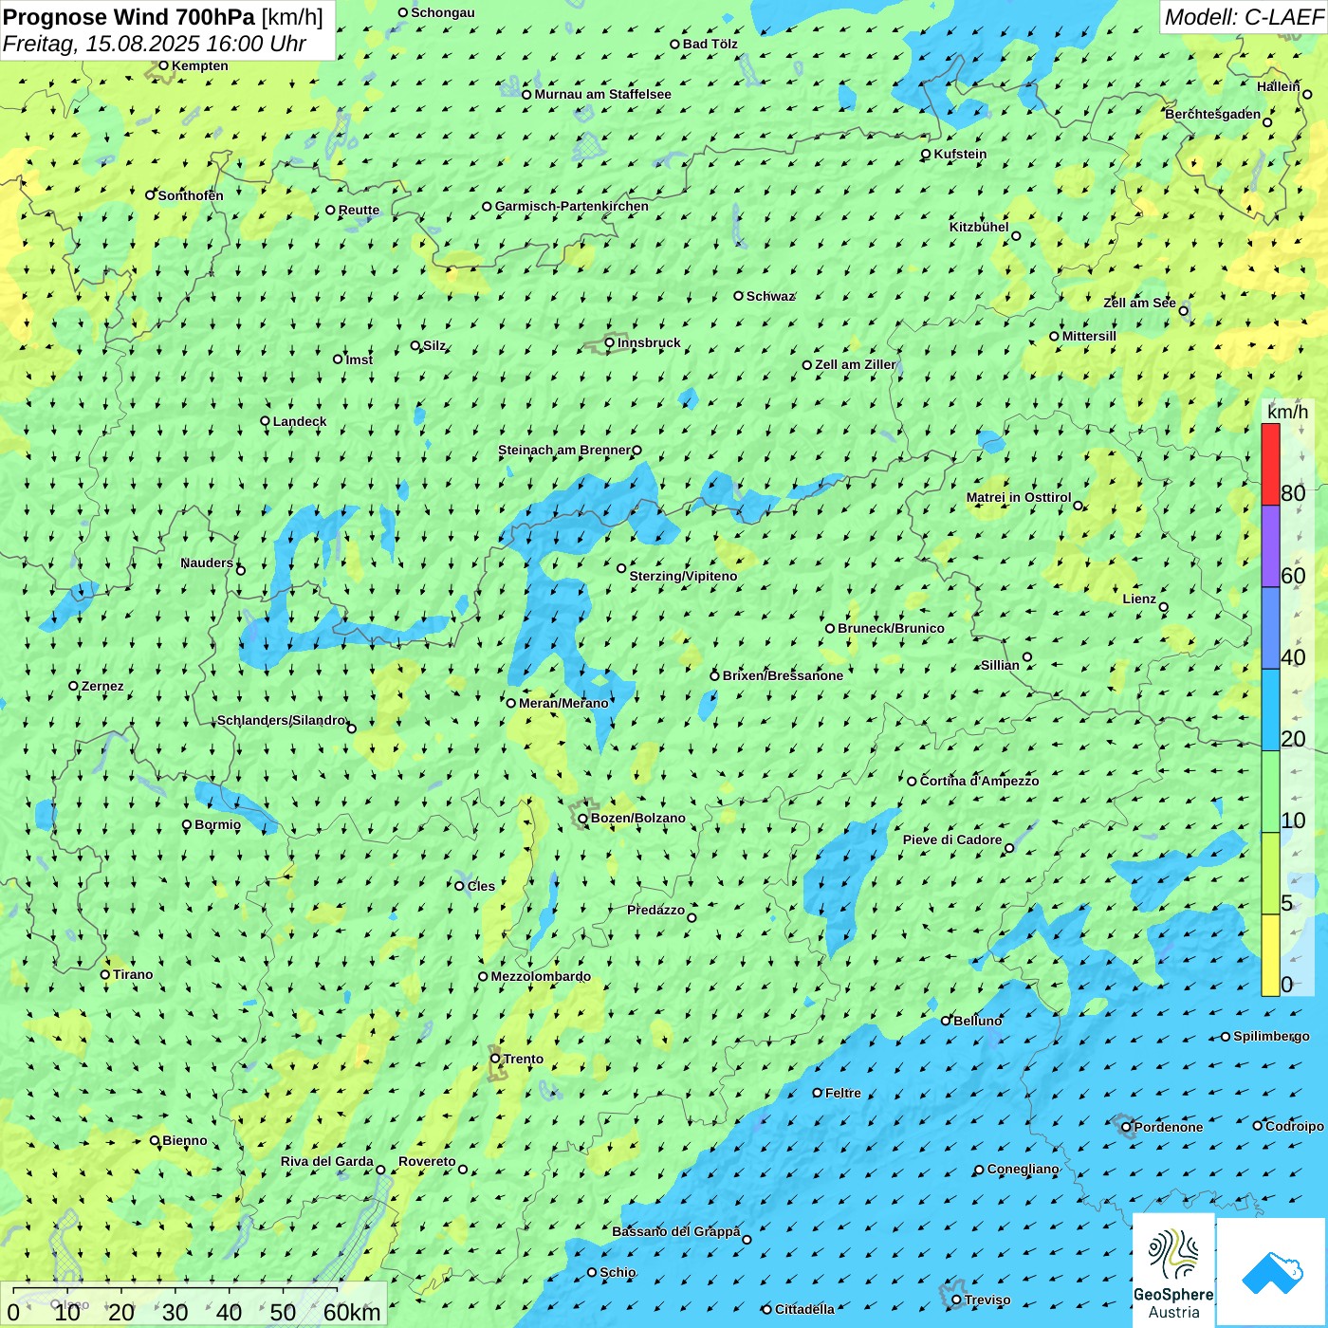The width and height of the screenshot is (1328, 1328).
Task: Click the Reutte city label
Action: click(x=359, y=210)
